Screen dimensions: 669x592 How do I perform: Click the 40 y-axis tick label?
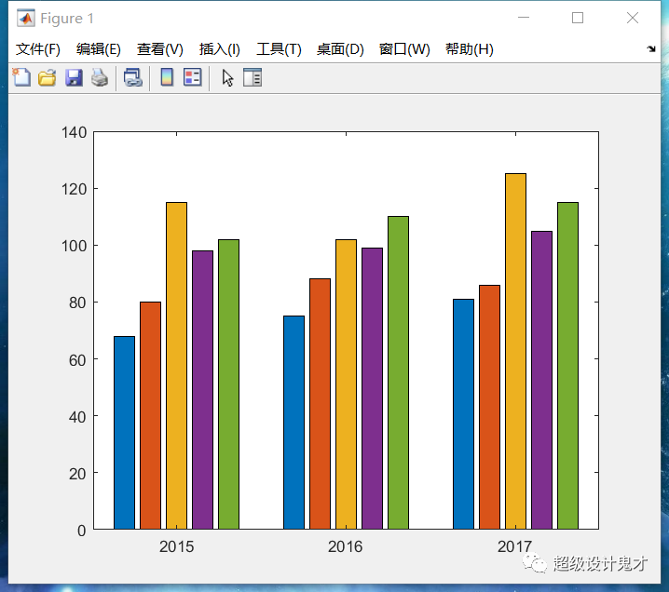click(x=77, y=417)
